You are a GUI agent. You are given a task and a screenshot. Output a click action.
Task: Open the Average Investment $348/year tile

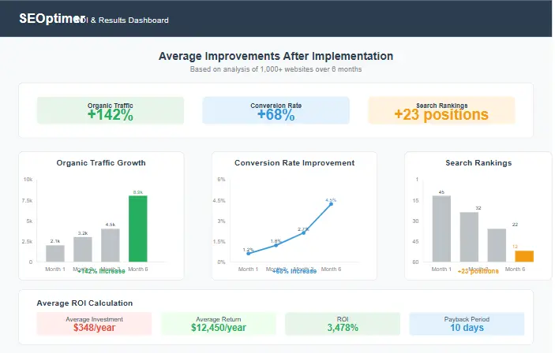[94, 323]
